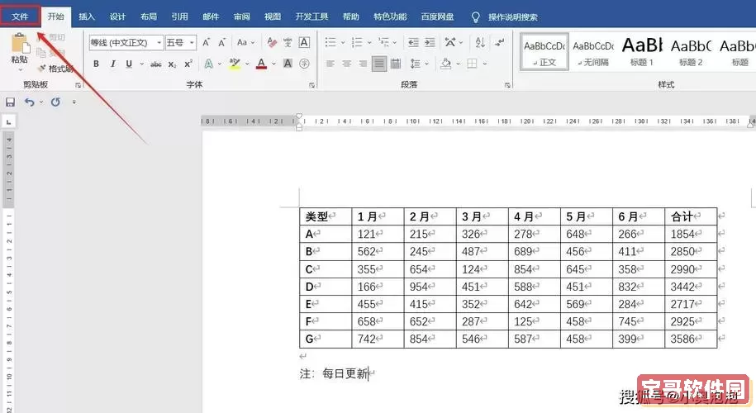
Task: Click the decrease indent icon
Action: coord(413,42)
